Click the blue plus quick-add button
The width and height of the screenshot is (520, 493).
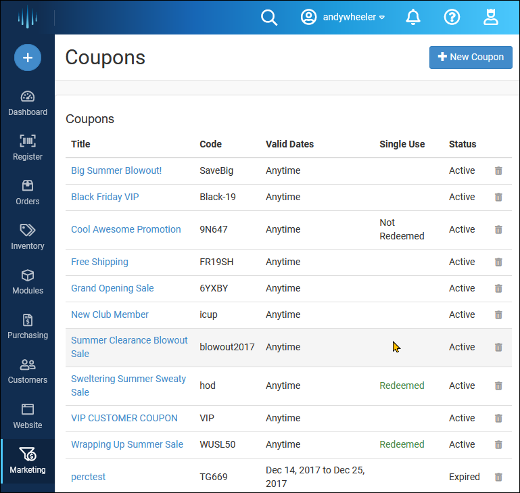(28, 57)
